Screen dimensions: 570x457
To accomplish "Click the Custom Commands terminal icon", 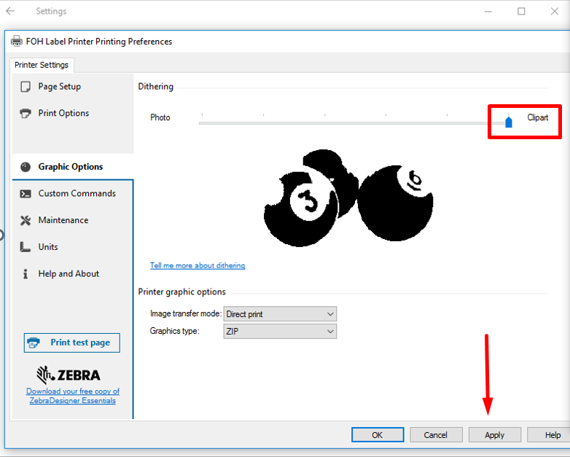I will click(x=26, y=194).
